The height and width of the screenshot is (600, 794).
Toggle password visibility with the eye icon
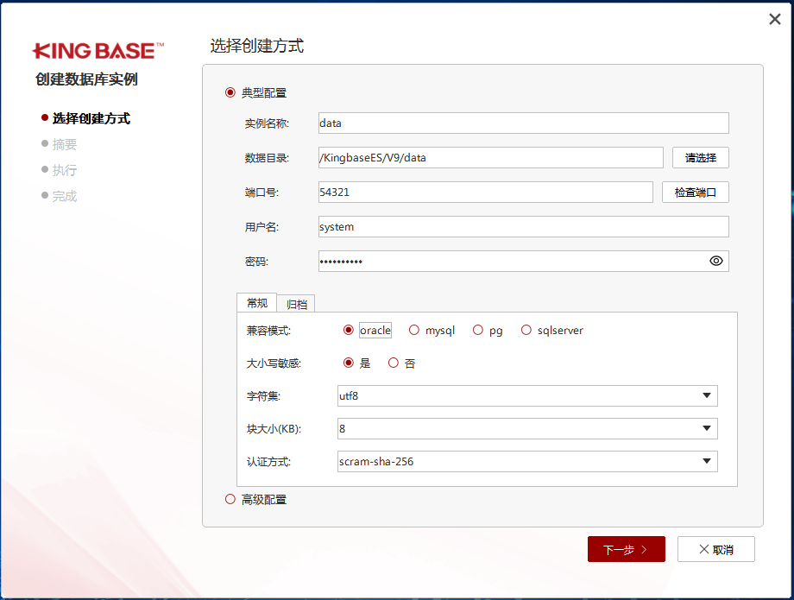tap(715, 261)
